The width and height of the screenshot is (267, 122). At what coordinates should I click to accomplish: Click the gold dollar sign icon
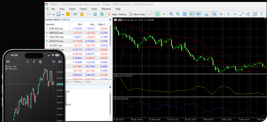(x=68, y=14)
